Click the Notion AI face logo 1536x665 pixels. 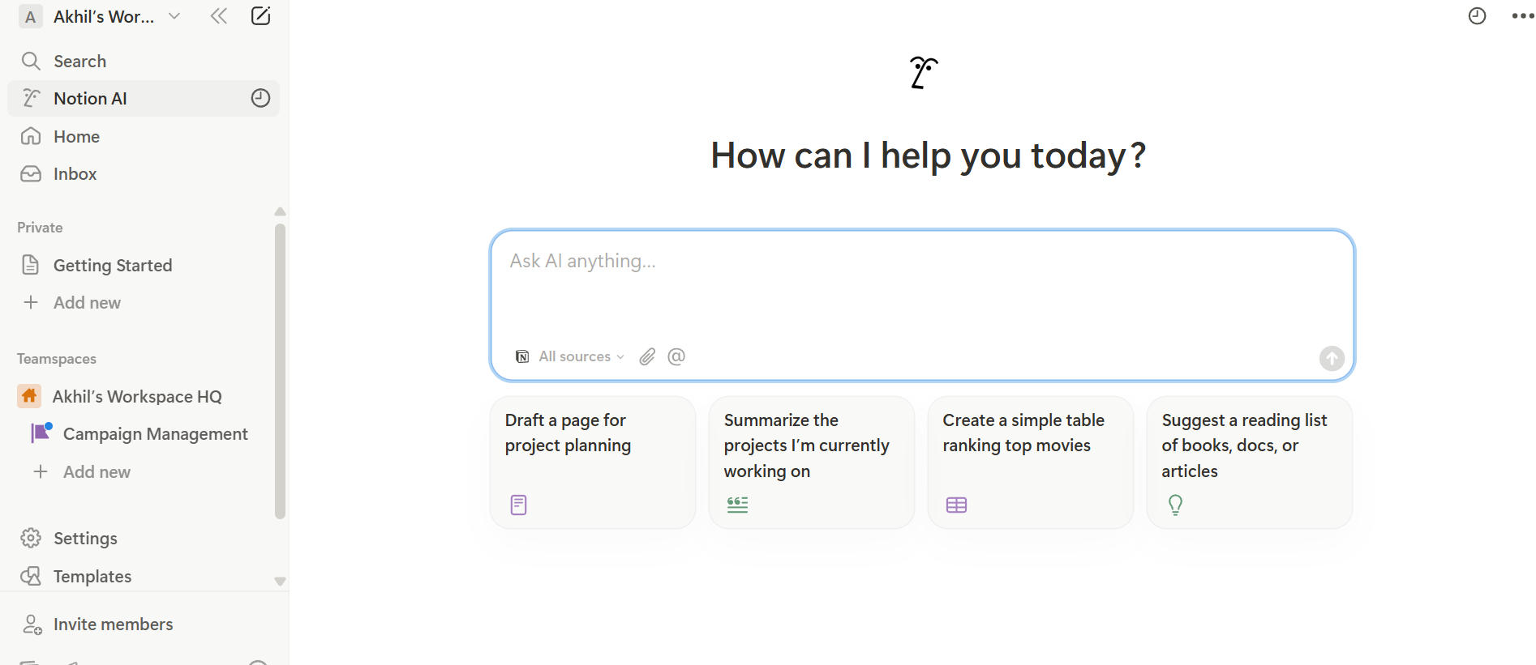[923, 73]
